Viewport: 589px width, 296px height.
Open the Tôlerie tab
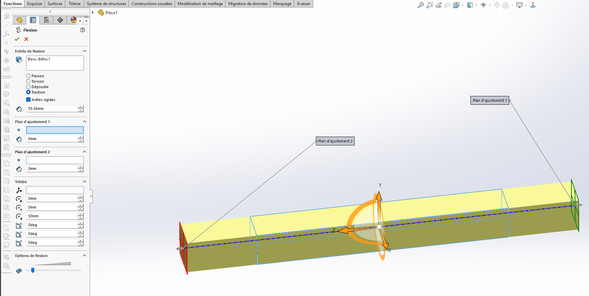pyautogui.click(x=74, y=4)
